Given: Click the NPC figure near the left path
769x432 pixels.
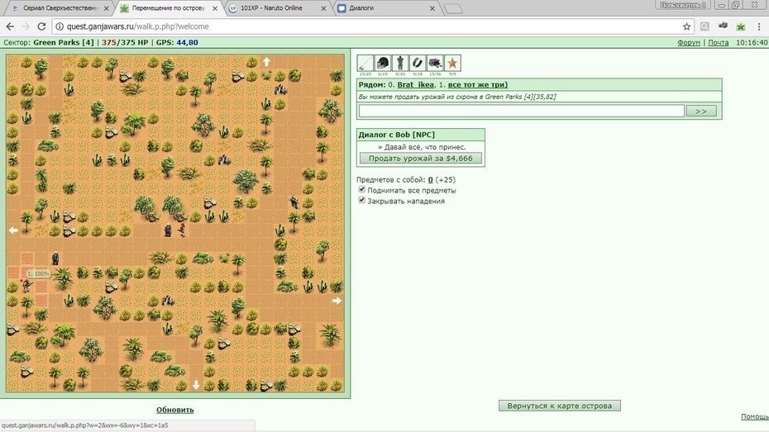Looking at the screenshot, I should [x=55, y=258].
